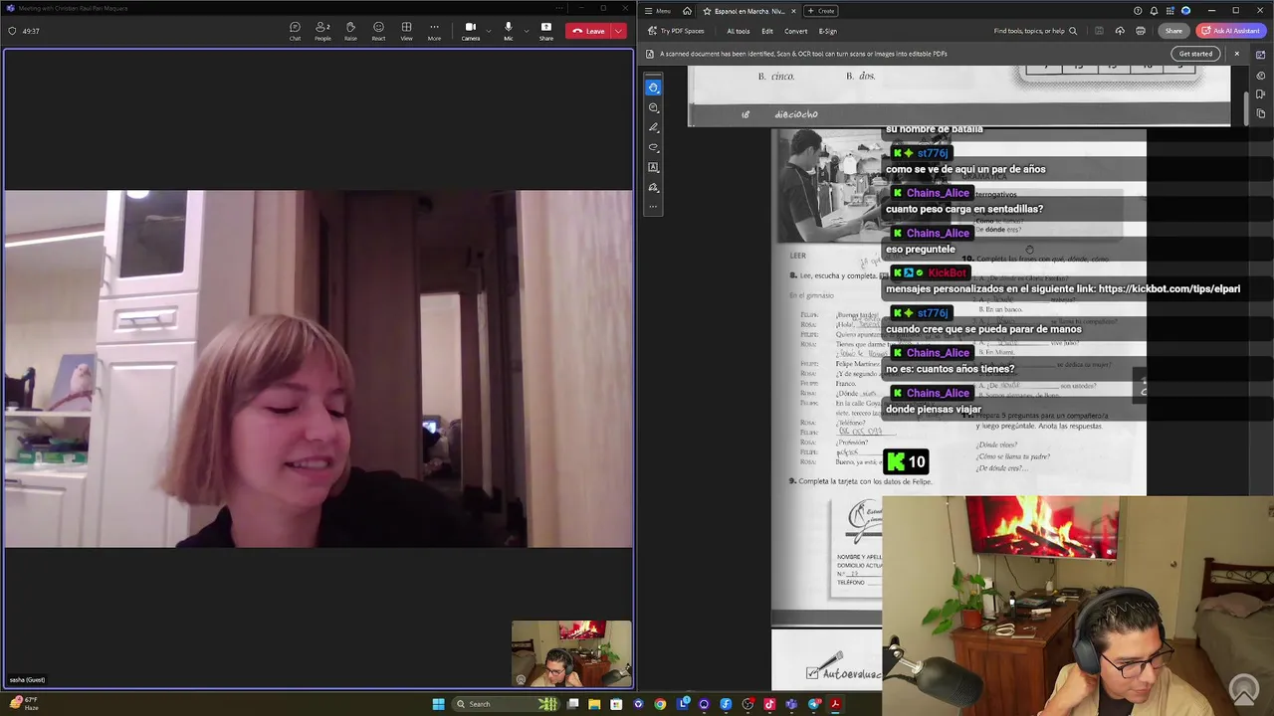Choose the highlight pen tool
This screenshot has width=1274, height=716.
point(653,127)
